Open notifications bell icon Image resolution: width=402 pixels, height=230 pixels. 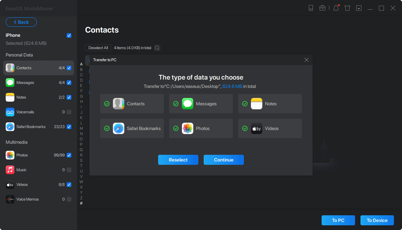coord(336,8)
